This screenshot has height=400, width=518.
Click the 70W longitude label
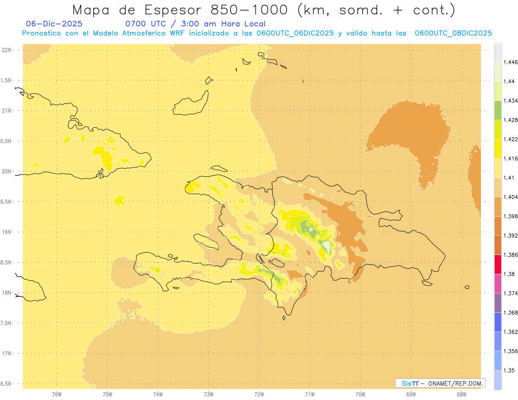(360, 394)
